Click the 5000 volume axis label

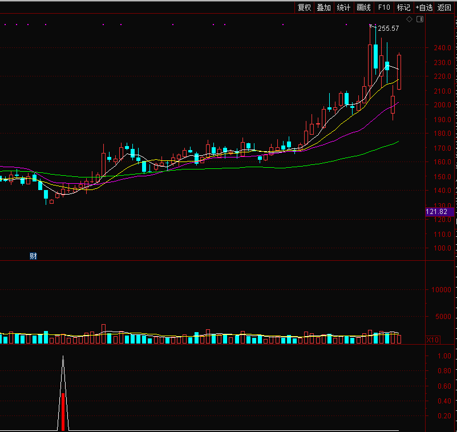point(443,317)
